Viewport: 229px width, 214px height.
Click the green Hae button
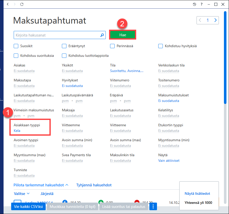pos(123,35)
